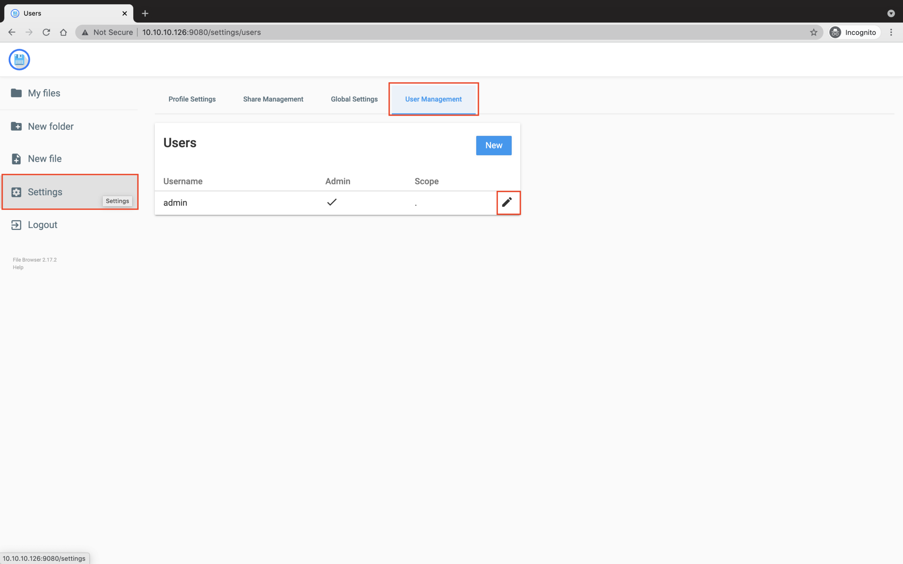Reload the current page
This screenshot has height=564, width=903.
pyautogui.click(x=46, y=32)
